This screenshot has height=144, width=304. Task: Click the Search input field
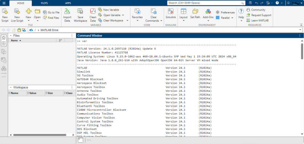[206, 3]
